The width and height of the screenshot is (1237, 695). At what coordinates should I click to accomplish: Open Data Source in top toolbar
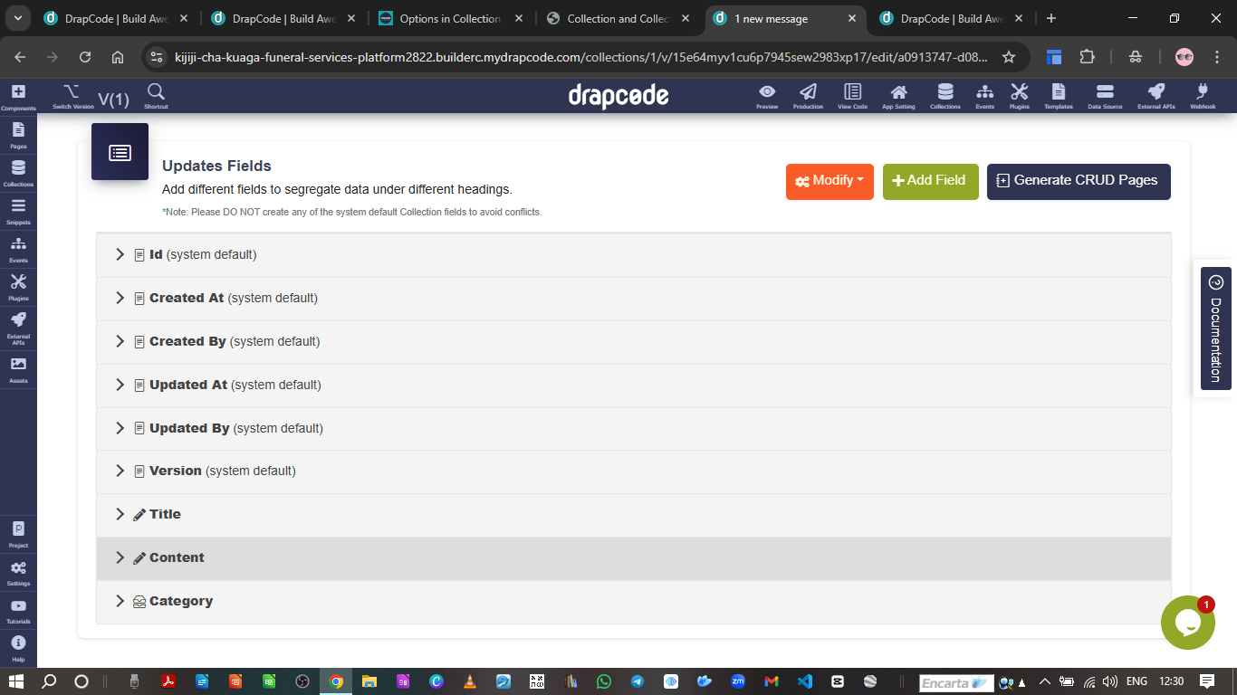point(1105,96)
